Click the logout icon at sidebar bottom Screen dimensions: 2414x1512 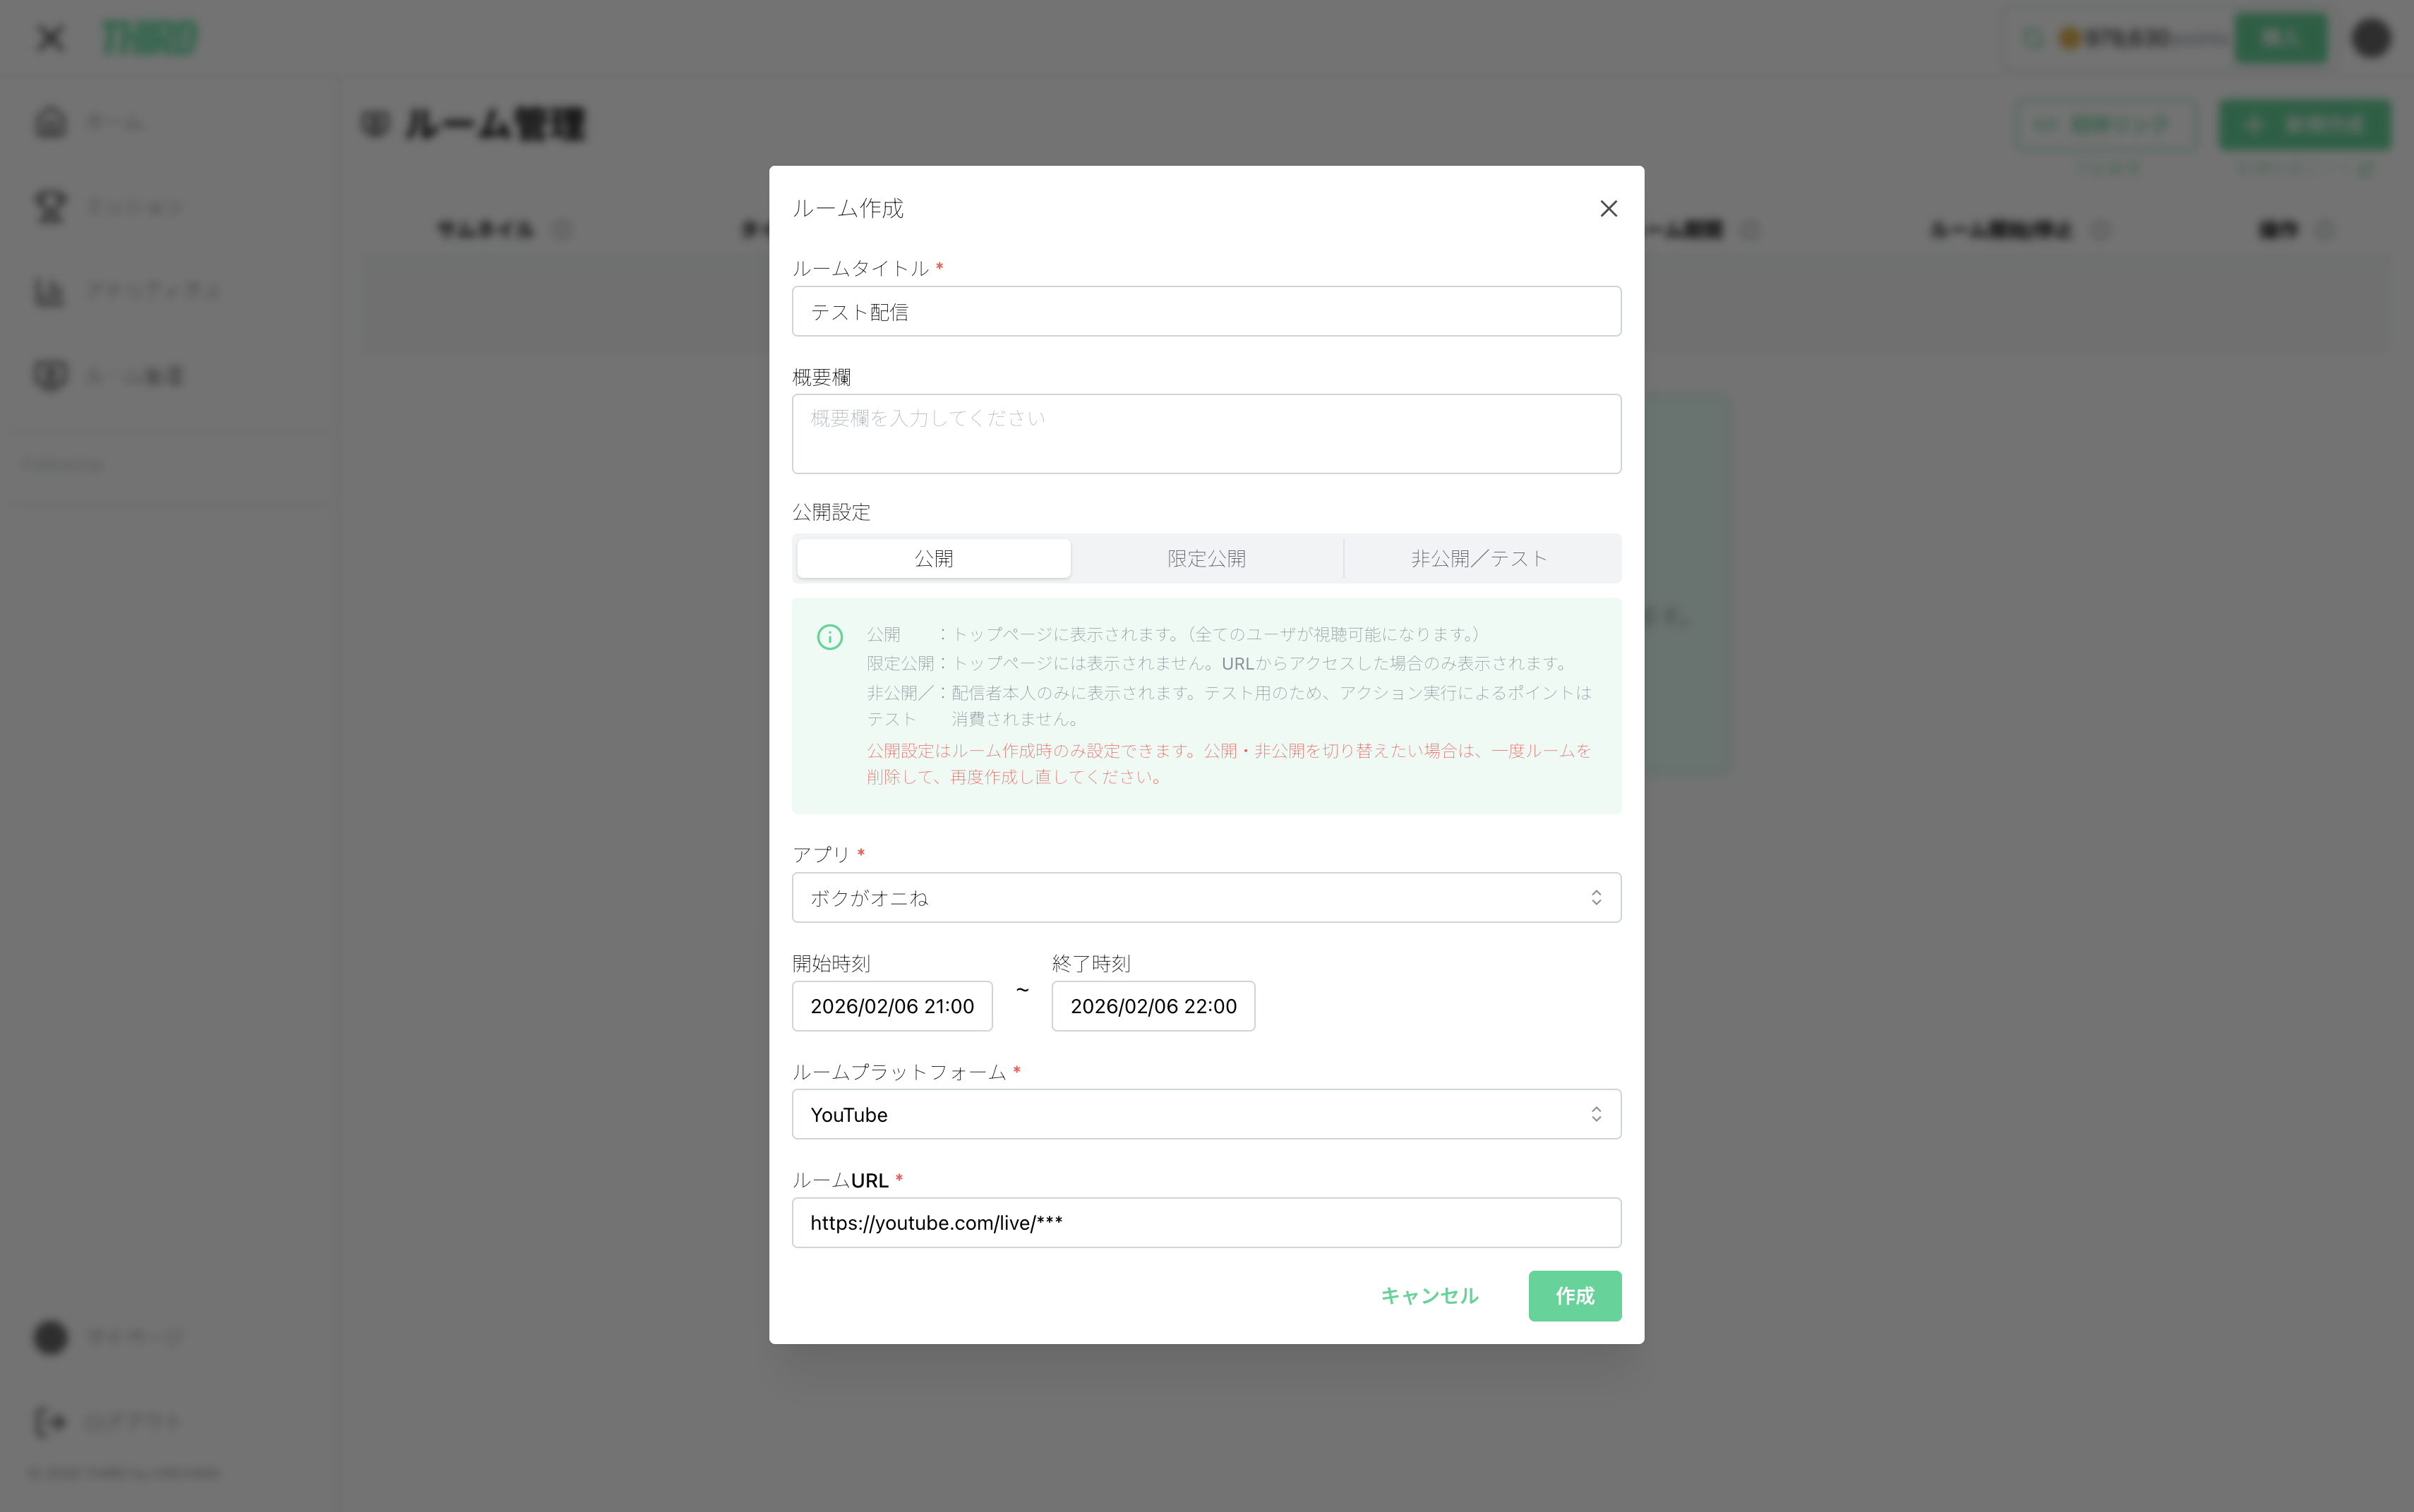[x=50, y=1421]
